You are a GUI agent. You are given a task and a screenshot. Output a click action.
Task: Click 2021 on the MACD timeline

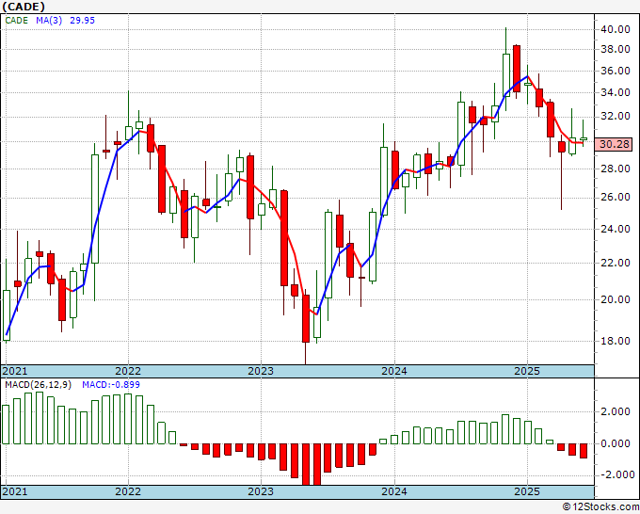[x=15, y=491]
